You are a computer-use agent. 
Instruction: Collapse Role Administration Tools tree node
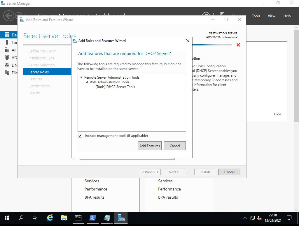point(87,82)
